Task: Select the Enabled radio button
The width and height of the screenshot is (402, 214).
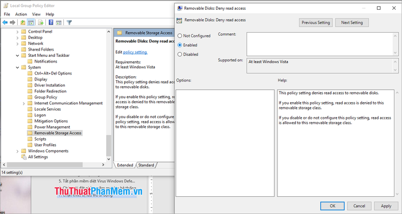Action: (180, 45)
